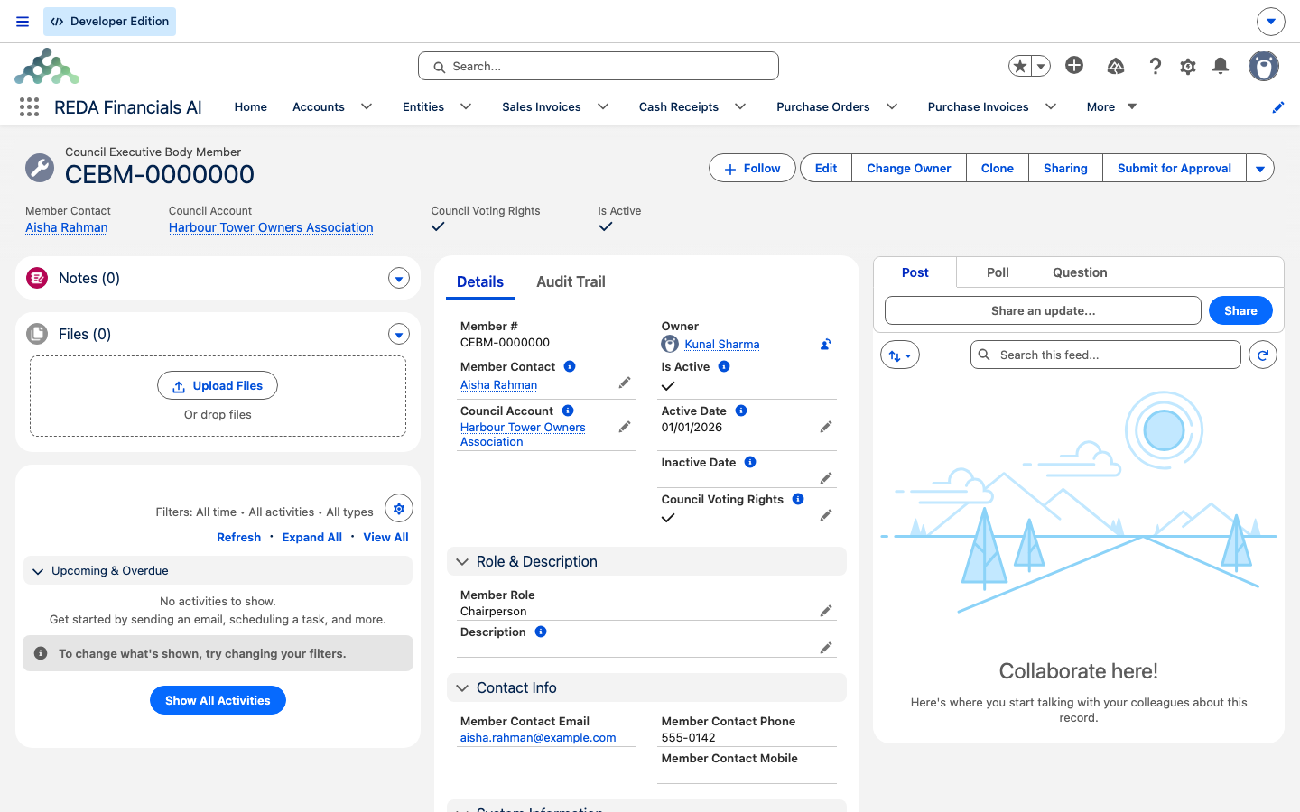Edit the Member Role pencil icon
Image resolution: width=1300 pixels, height=812 pixels.
[825, 611]
